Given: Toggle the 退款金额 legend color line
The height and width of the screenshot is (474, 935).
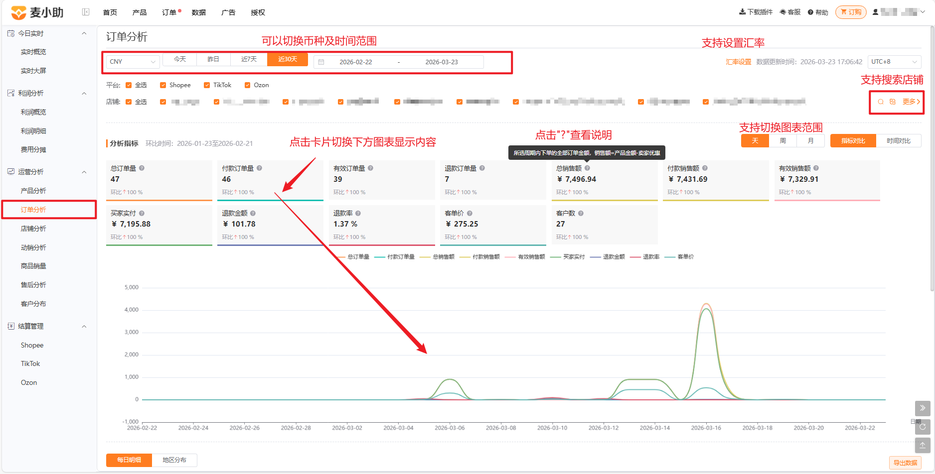Looking at the screenshot, I should (595, 257).
